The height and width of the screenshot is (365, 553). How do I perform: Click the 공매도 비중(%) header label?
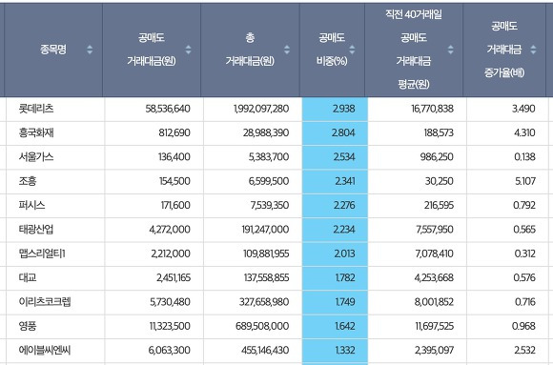tap(332, 50)
